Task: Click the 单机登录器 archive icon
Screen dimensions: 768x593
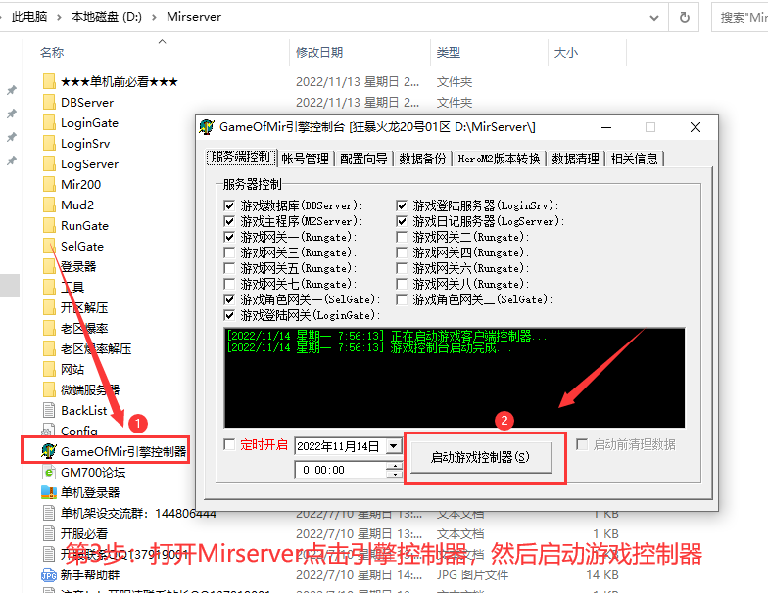Action: point(49,492)
